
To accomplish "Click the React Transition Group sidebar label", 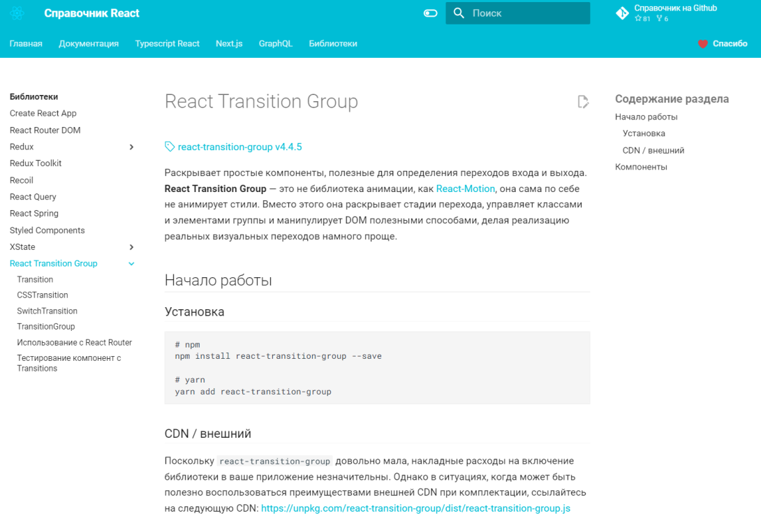I will pos(53,263).
